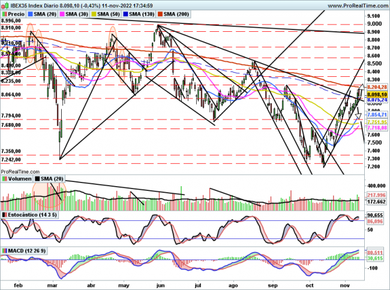This screenshot has width=390, height=290.
Task: Click the IBEX35 chart icon in title
Action: click(x=4, y=4)
